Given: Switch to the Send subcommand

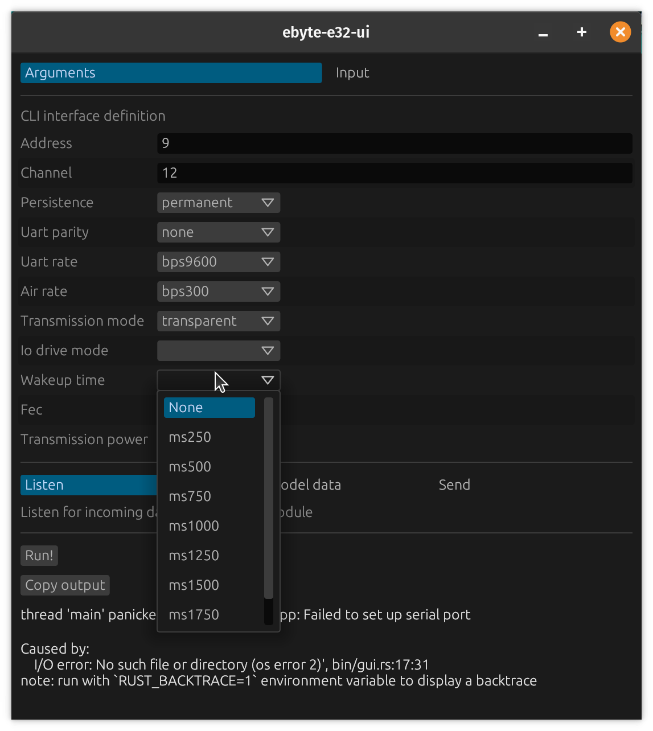Looking at the screenshot, I should [454, 485].
